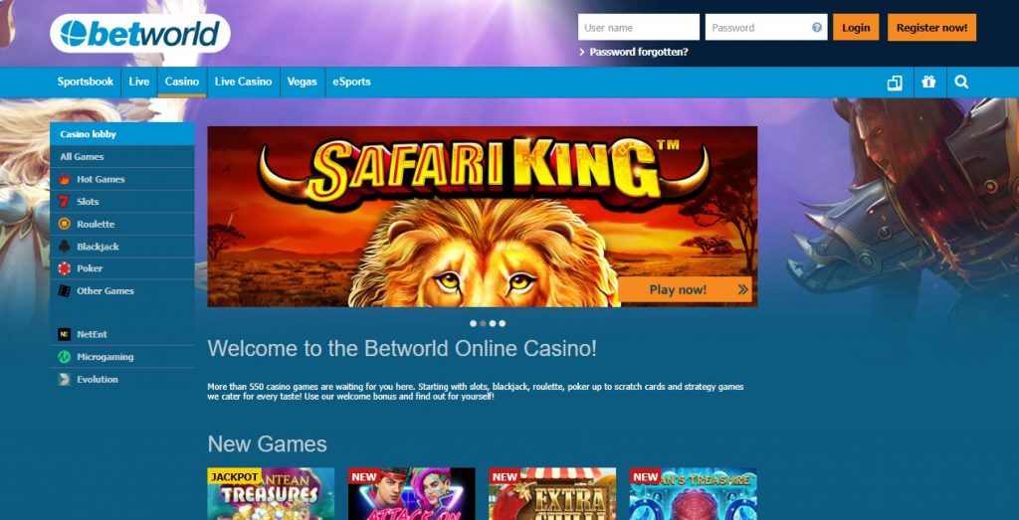Click the Microgaming provider icon
This screenshot has height=520, width=1019.
click(x=64, y=357)
